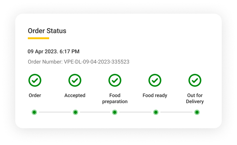Select the Food preparation label

[115, 99]
